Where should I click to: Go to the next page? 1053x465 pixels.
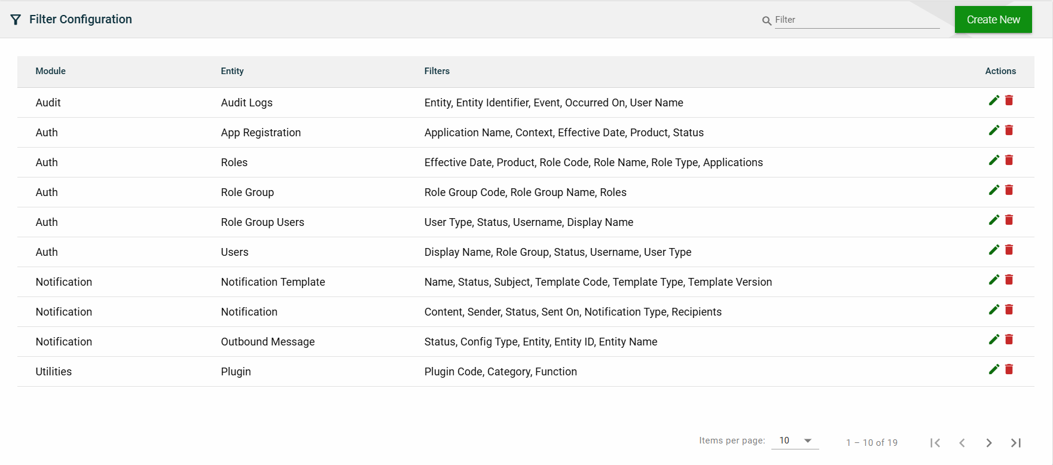point(989,443)
